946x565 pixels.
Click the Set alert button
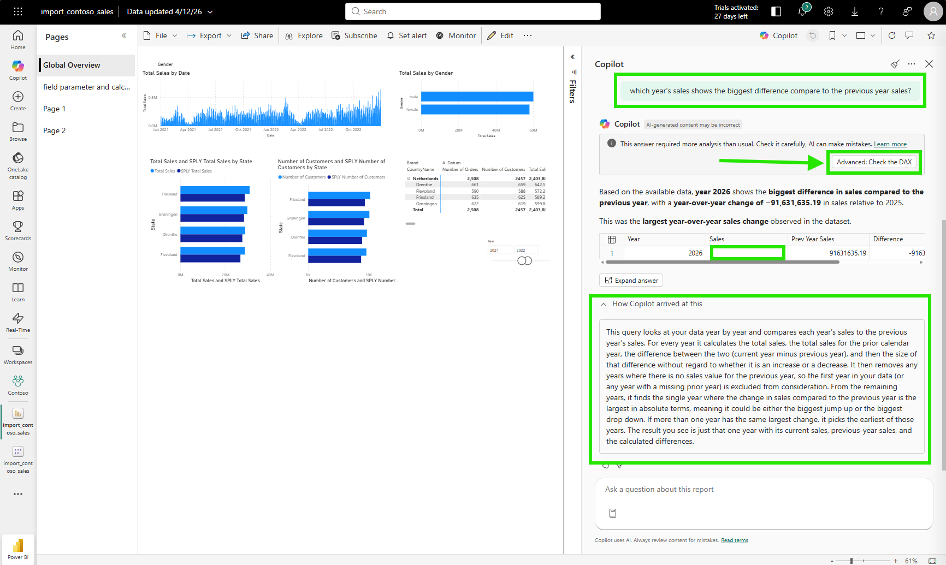point(407,35)
